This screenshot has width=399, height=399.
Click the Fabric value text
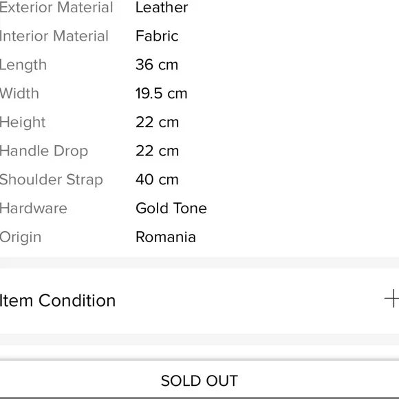[x=157, y=36]
